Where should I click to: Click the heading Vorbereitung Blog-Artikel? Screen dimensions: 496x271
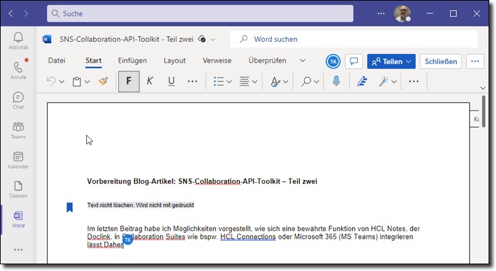(x=201, y=181)
